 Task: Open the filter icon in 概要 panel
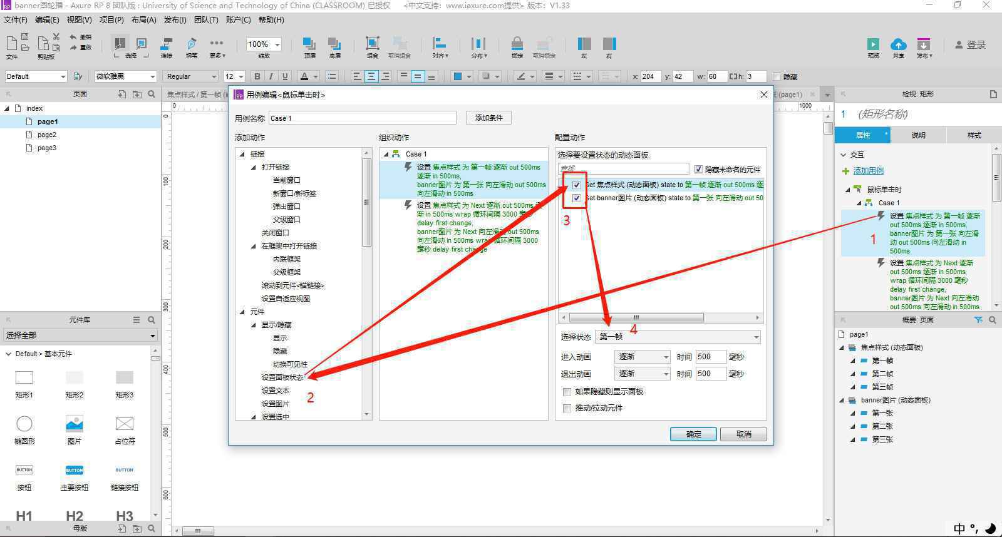(978, 320)
